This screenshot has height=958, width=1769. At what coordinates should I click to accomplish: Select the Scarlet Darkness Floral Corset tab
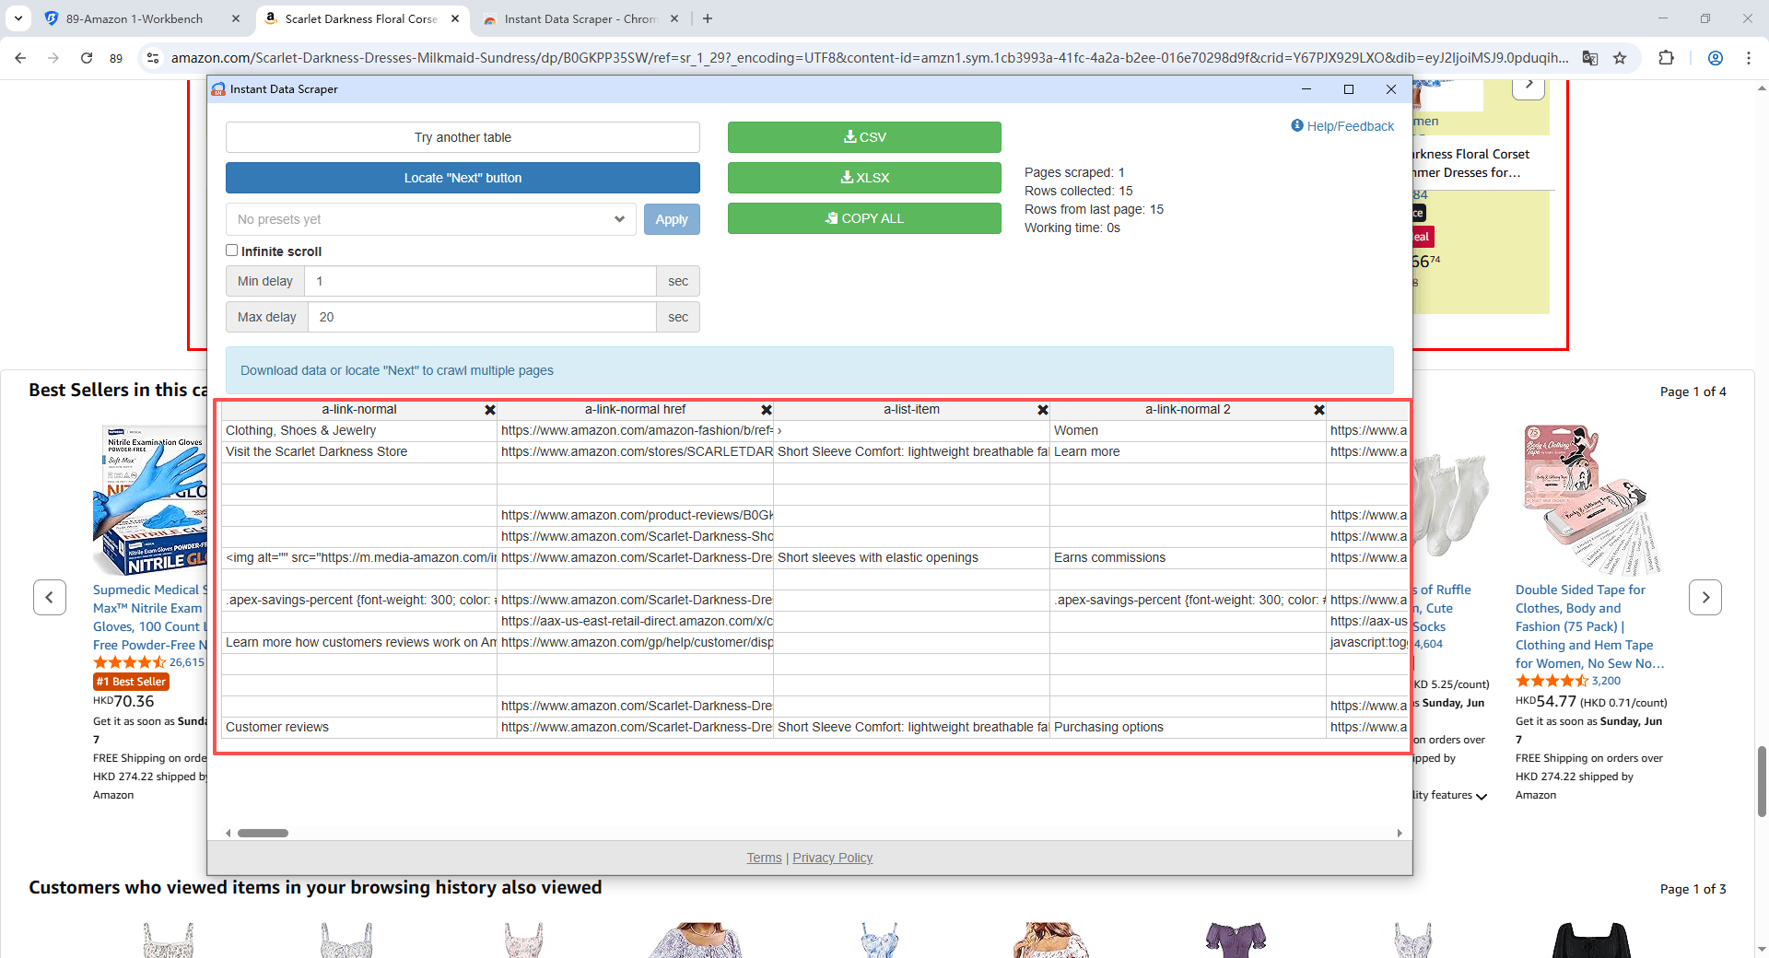tap(361, 18)
